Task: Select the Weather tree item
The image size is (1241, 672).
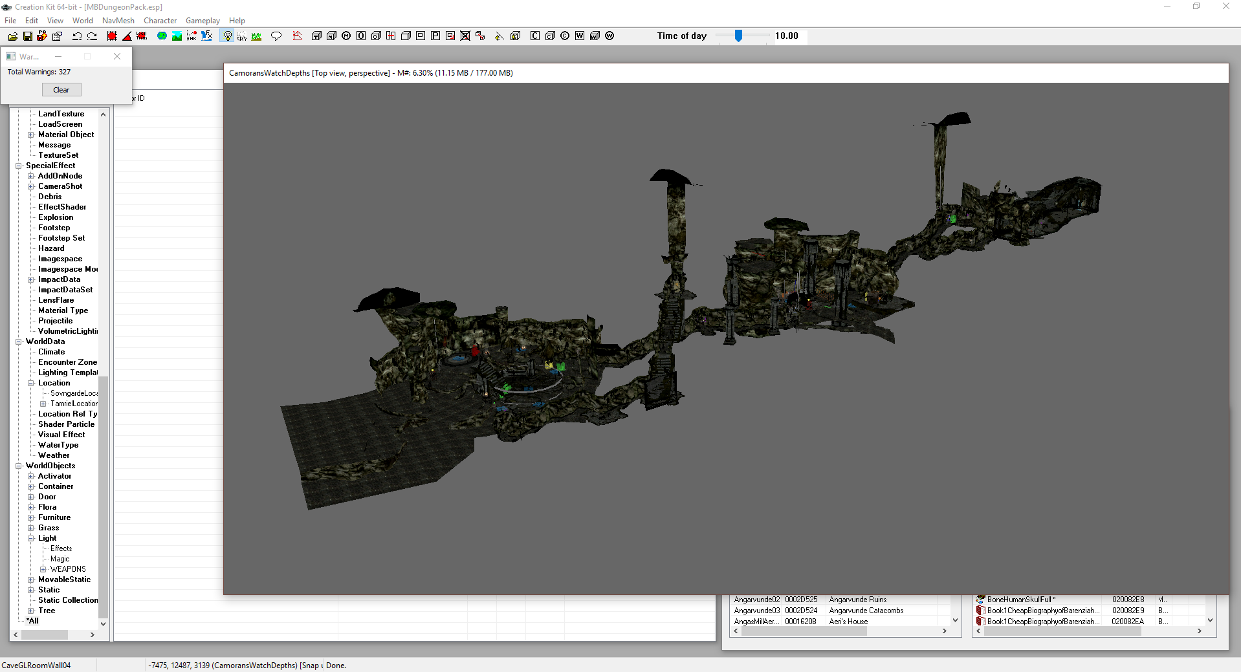Action: (x=54, y=455)
